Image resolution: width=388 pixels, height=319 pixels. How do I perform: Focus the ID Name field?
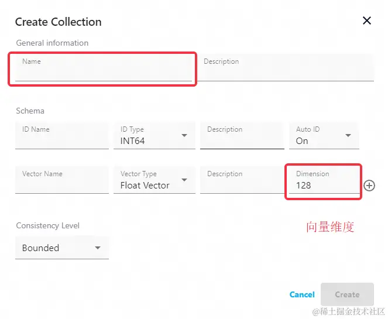tap(62, 135)
